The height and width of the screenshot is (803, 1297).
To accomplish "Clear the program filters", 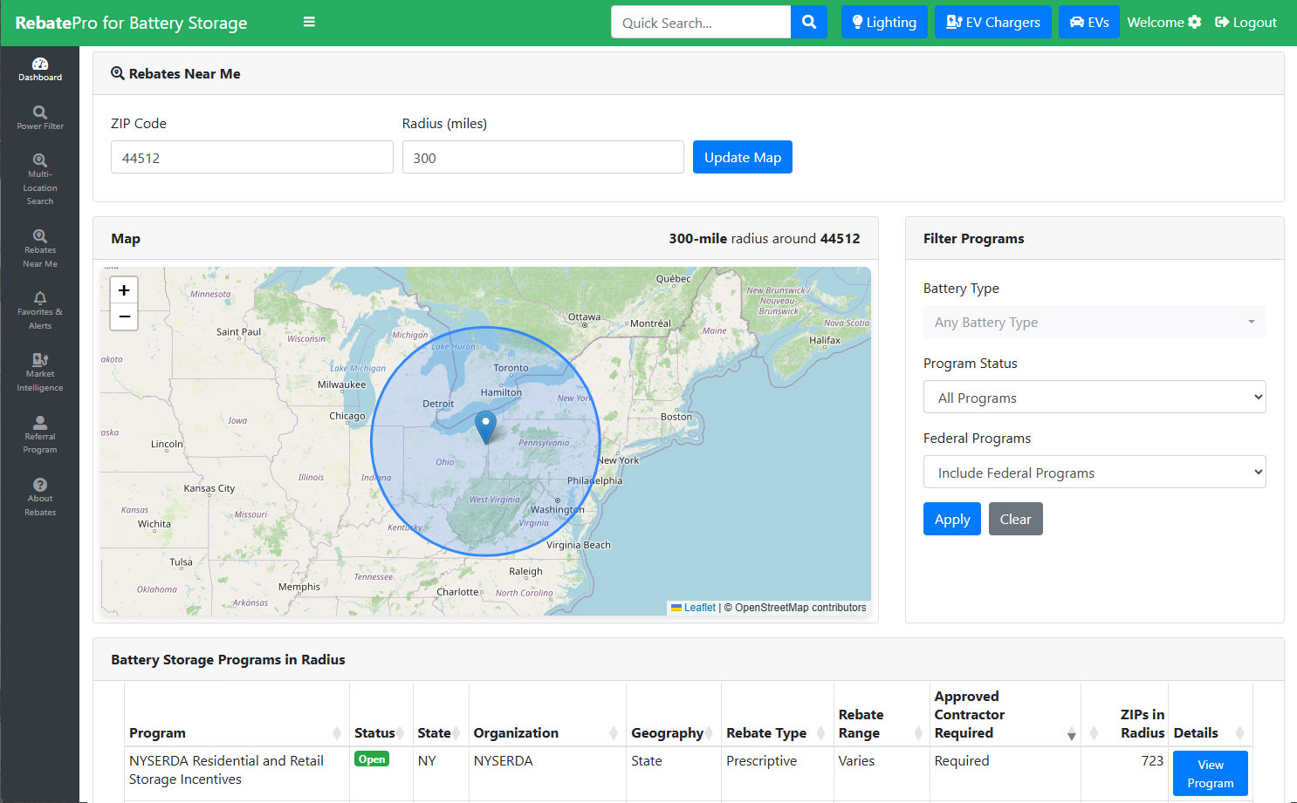I will tap(1015, 519).
